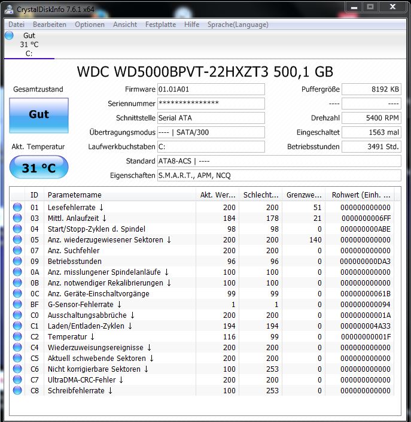Click the 31 °C temperature button
The image size is (411, 422).
39,167
